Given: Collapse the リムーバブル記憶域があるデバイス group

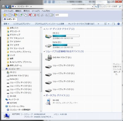Looking at the screenshot, I should [x=44, y=51].
